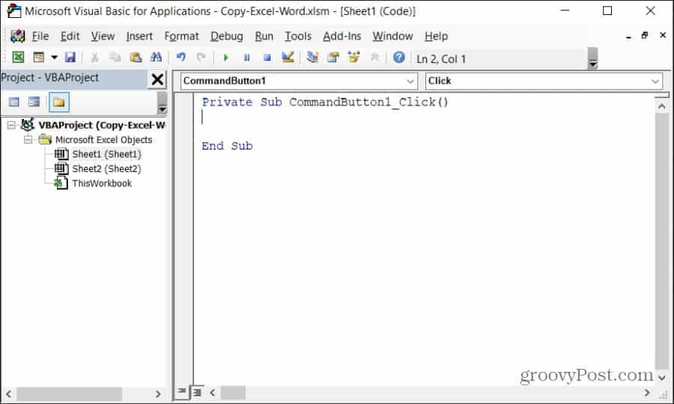
Task: Click the 'End Sub' code line
Action: tap(227, 146)
